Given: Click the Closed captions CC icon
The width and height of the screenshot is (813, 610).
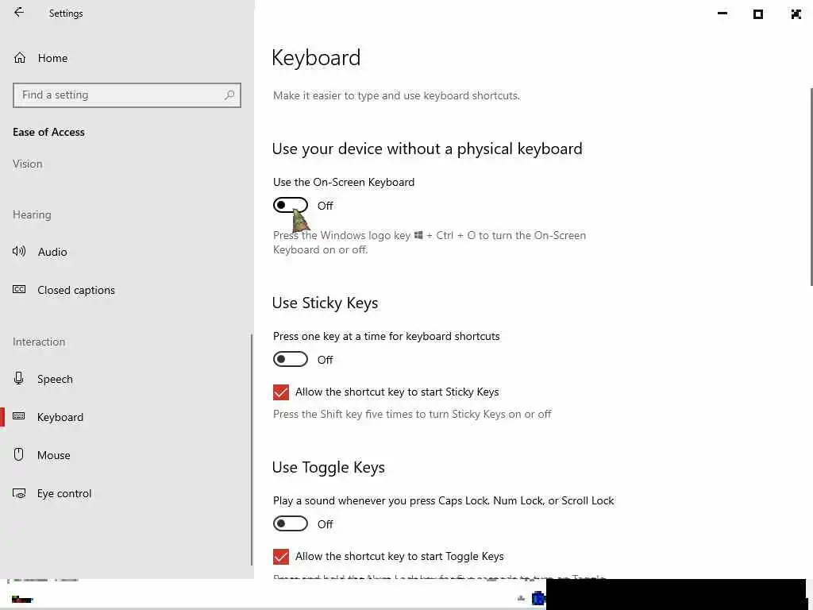Looking at the screenshot, I should [x=19, y=289].
